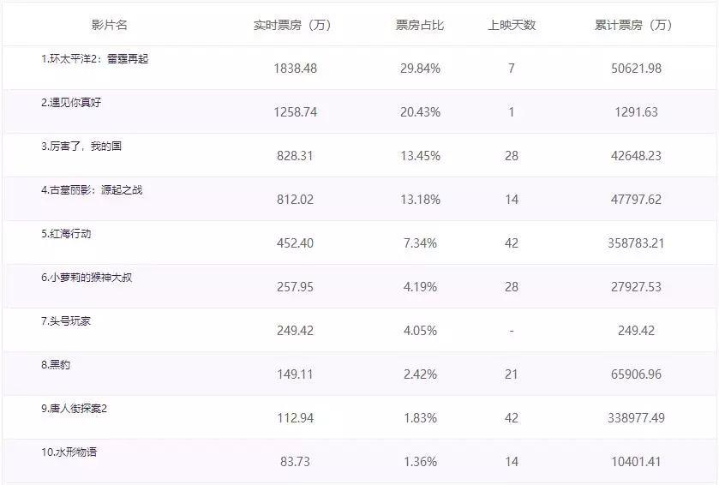This screenshot has height=485, width=719.
Task: Click the 影片名 column header
Action: point(109,25)
